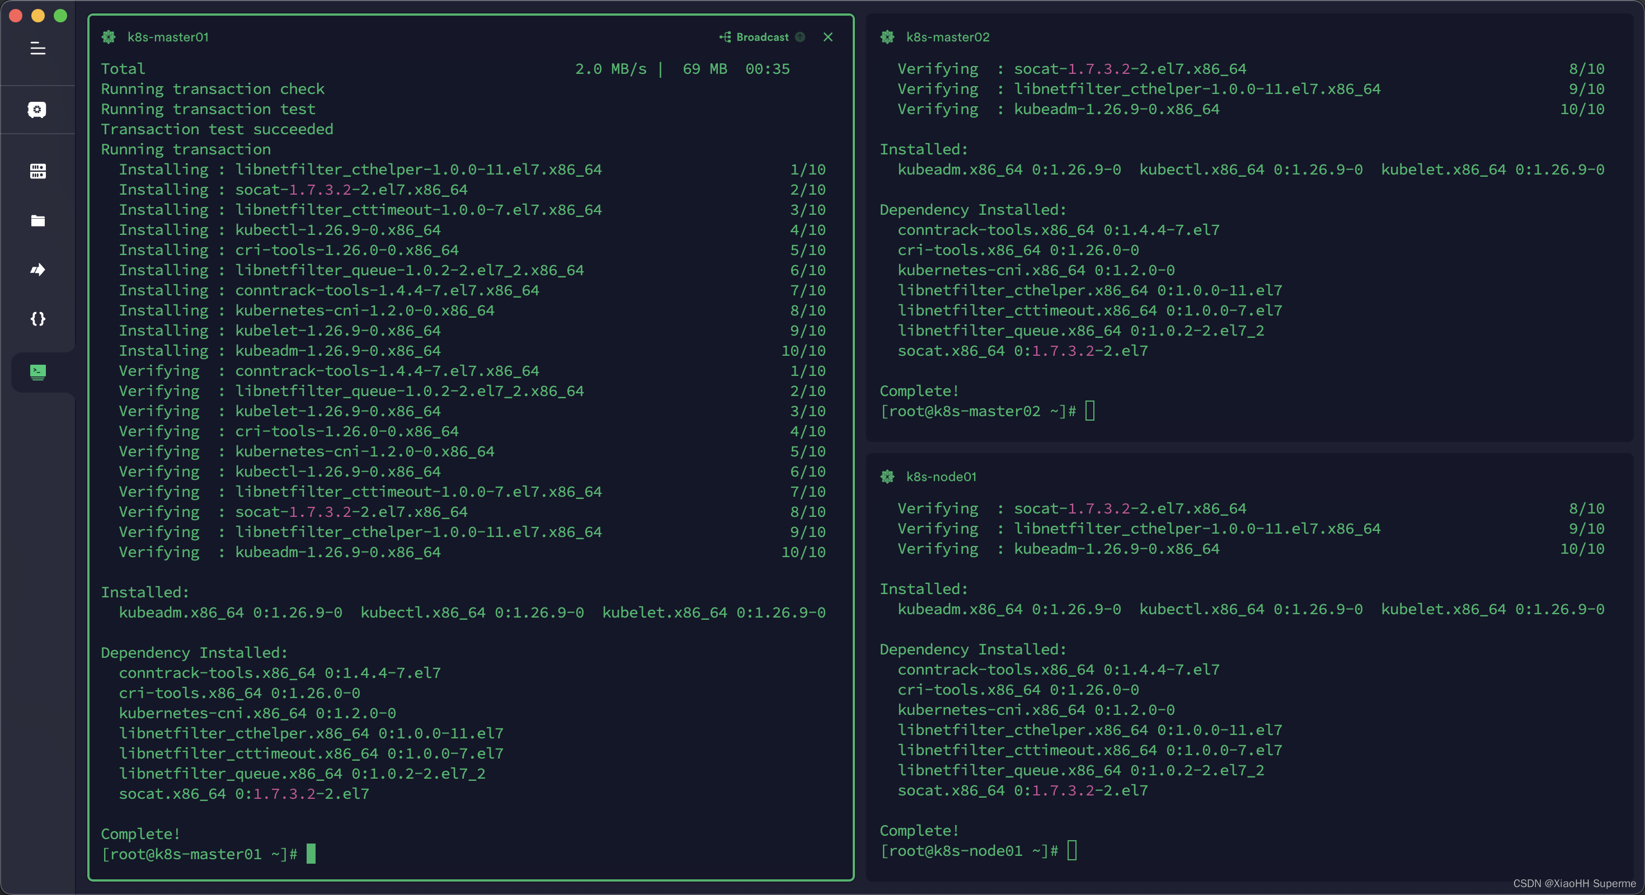Open the snippets curly-braces icon

coord(37,318)
